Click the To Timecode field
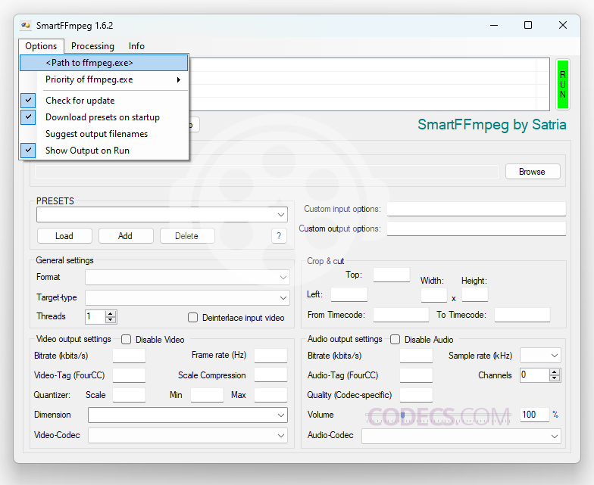 click(522, 315)
